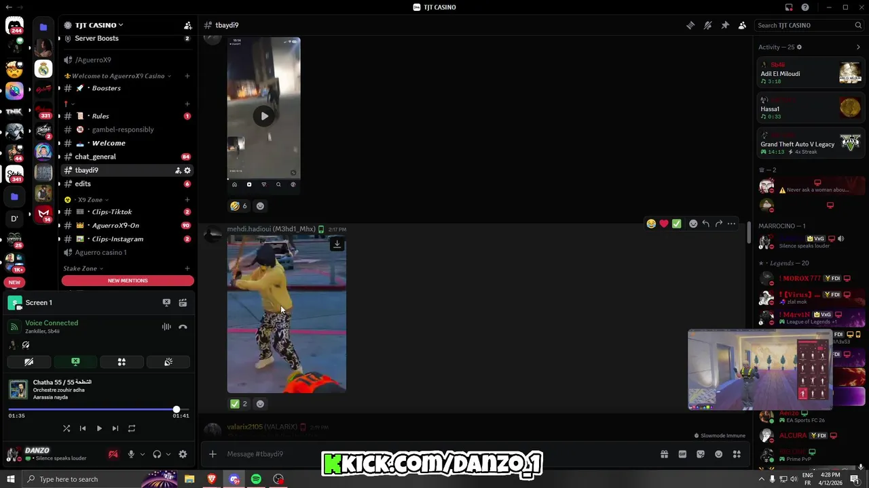This screenshot has width=869, height=488.
Task: Click the clapperboard clips icon near Screen 1
Action: 183,302
